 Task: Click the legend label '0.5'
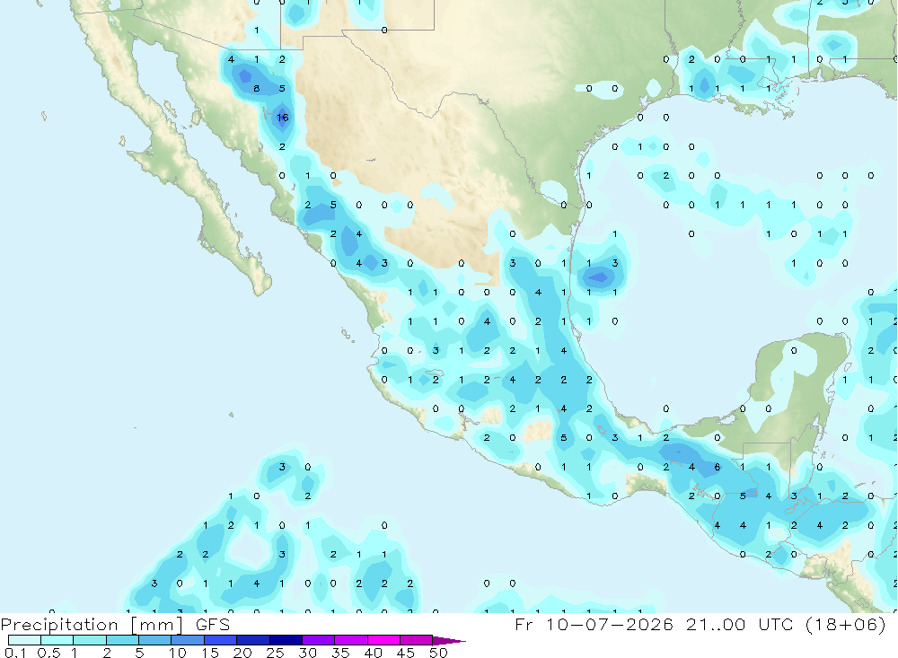coord(48,653)
